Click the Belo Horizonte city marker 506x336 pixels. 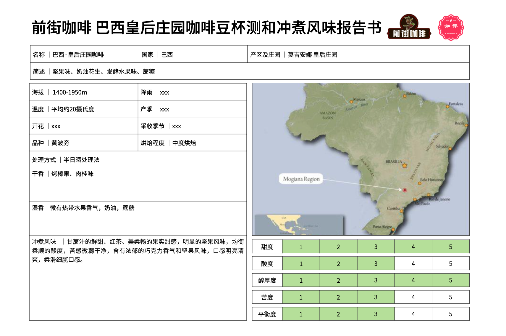pyautogui.click(x=419, y=183)
